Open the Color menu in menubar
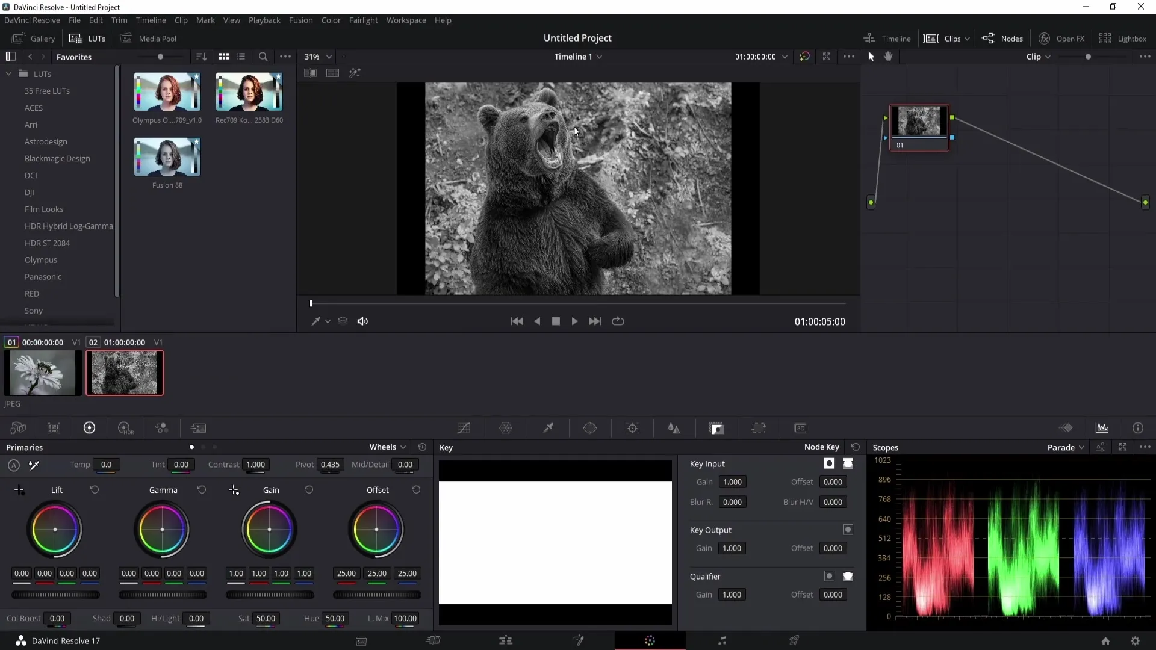 [x=331, y=20]
